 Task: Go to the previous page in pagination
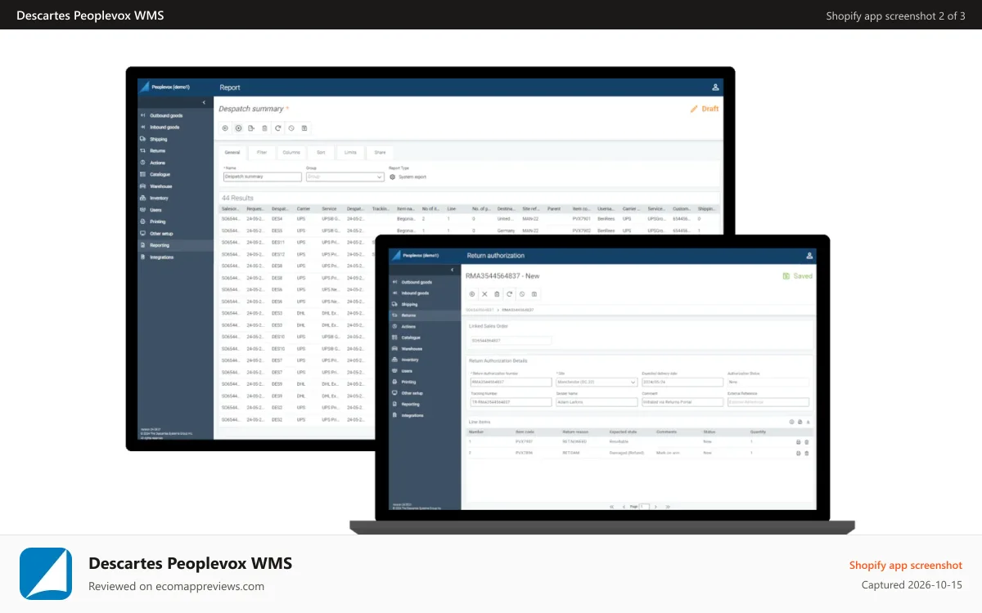[623, 507]
